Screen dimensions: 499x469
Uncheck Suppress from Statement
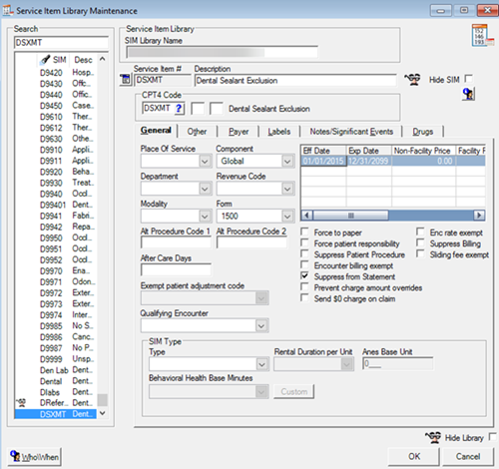click(304, 275)
